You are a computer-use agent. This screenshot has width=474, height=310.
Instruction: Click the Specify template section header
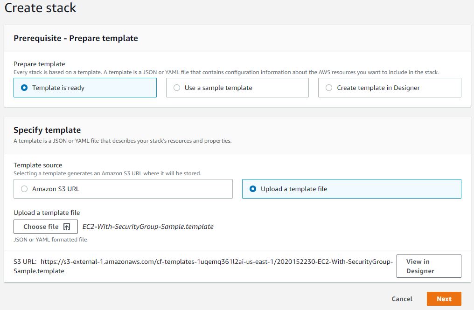[47, 130]
